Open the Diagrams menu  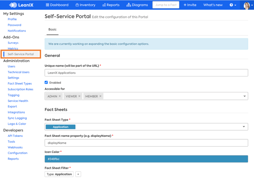[x=137, y=5]
